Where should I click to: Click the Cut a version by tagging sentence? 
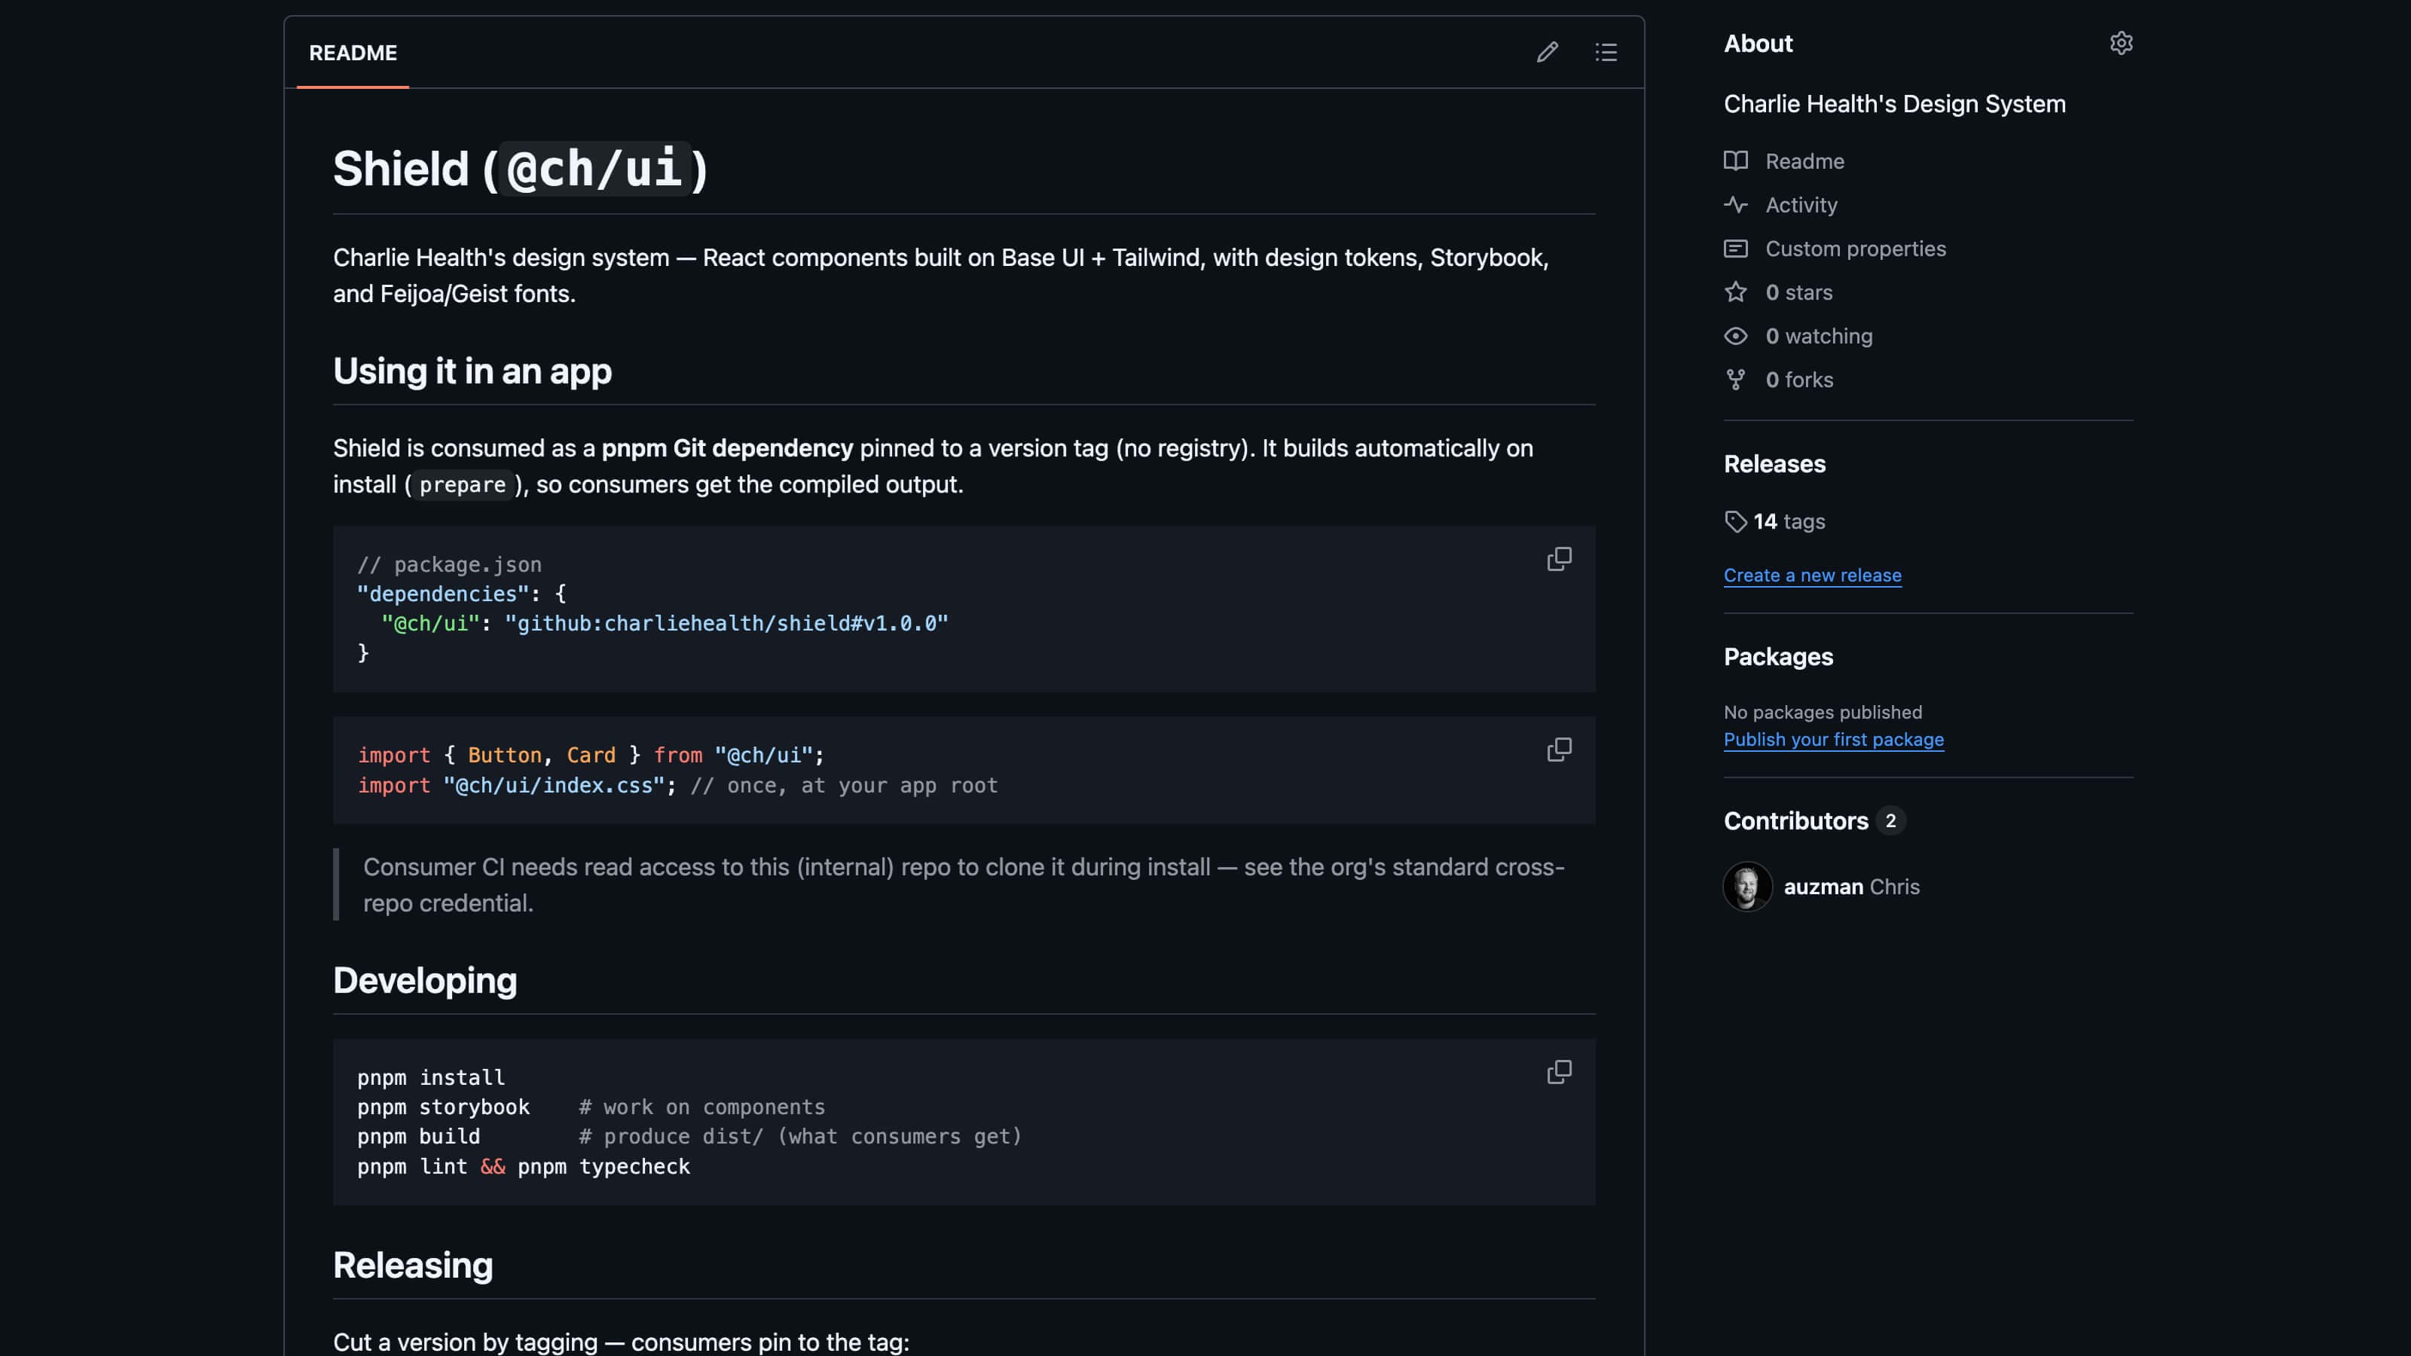click(x=621, y=1342)
